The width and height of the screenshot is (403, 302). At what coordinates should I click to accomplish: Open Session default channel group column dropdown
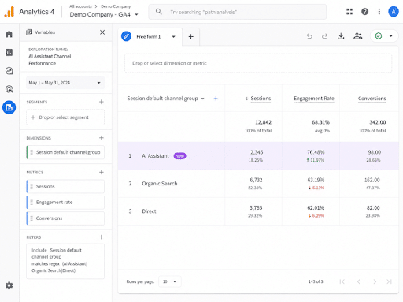pyautogui.click(x=202, y=99)
